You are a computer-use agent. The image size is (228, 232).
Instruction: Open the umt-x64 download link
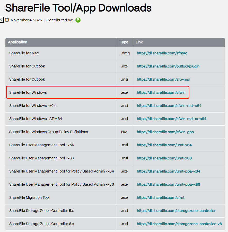pyautogui.click(x=164, y=145)
